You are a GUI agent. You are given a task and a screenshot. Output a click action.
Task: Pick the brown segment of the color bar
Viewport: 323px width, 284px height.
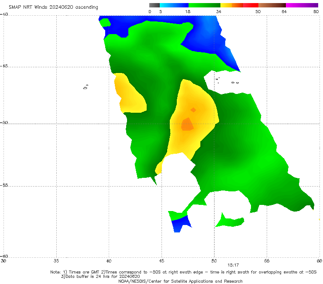(272, 5)
